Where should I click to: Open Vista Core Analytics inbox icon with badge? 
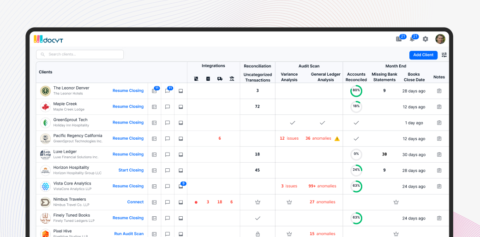point(181,186)
